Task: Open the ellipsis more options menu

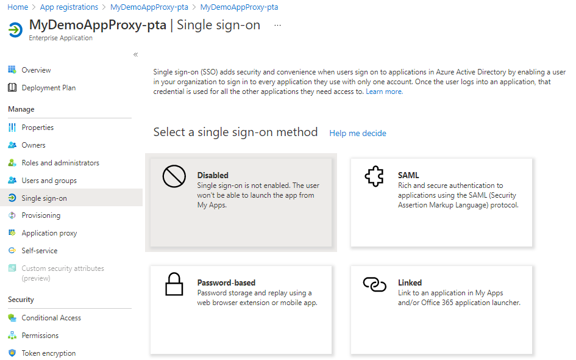Action: (x=278, y=26)
